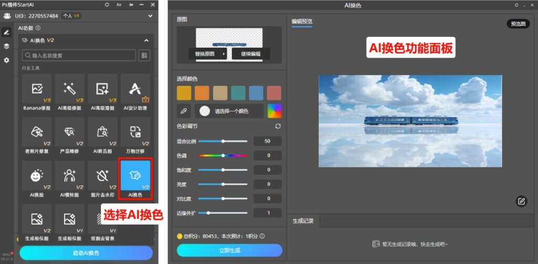Click the original image thumbnail under 原图
The height and width of the screenshot is (264, 538).
229,45
